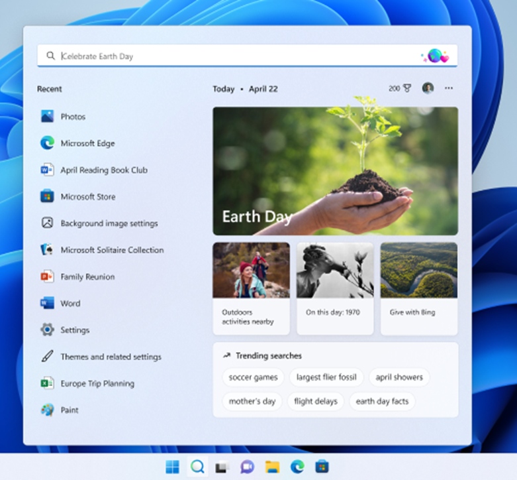
Task: Open the Photos app icon
Action: pos(47,117)
